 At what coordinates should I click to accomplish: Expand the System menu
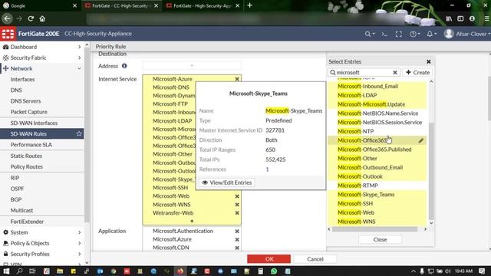point(42,232)
